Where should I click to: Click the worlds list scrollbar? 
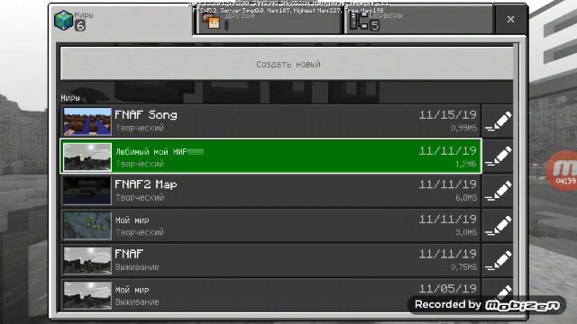point(516,176)
